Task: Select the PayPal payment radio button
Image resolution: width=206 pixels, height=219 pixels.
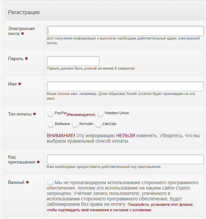Action: pyautogui.click(x=51, y=114)
